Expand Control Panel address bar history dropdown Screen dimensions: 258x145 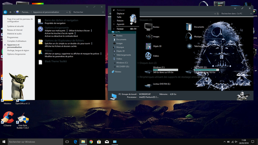[x=67, y=12]
